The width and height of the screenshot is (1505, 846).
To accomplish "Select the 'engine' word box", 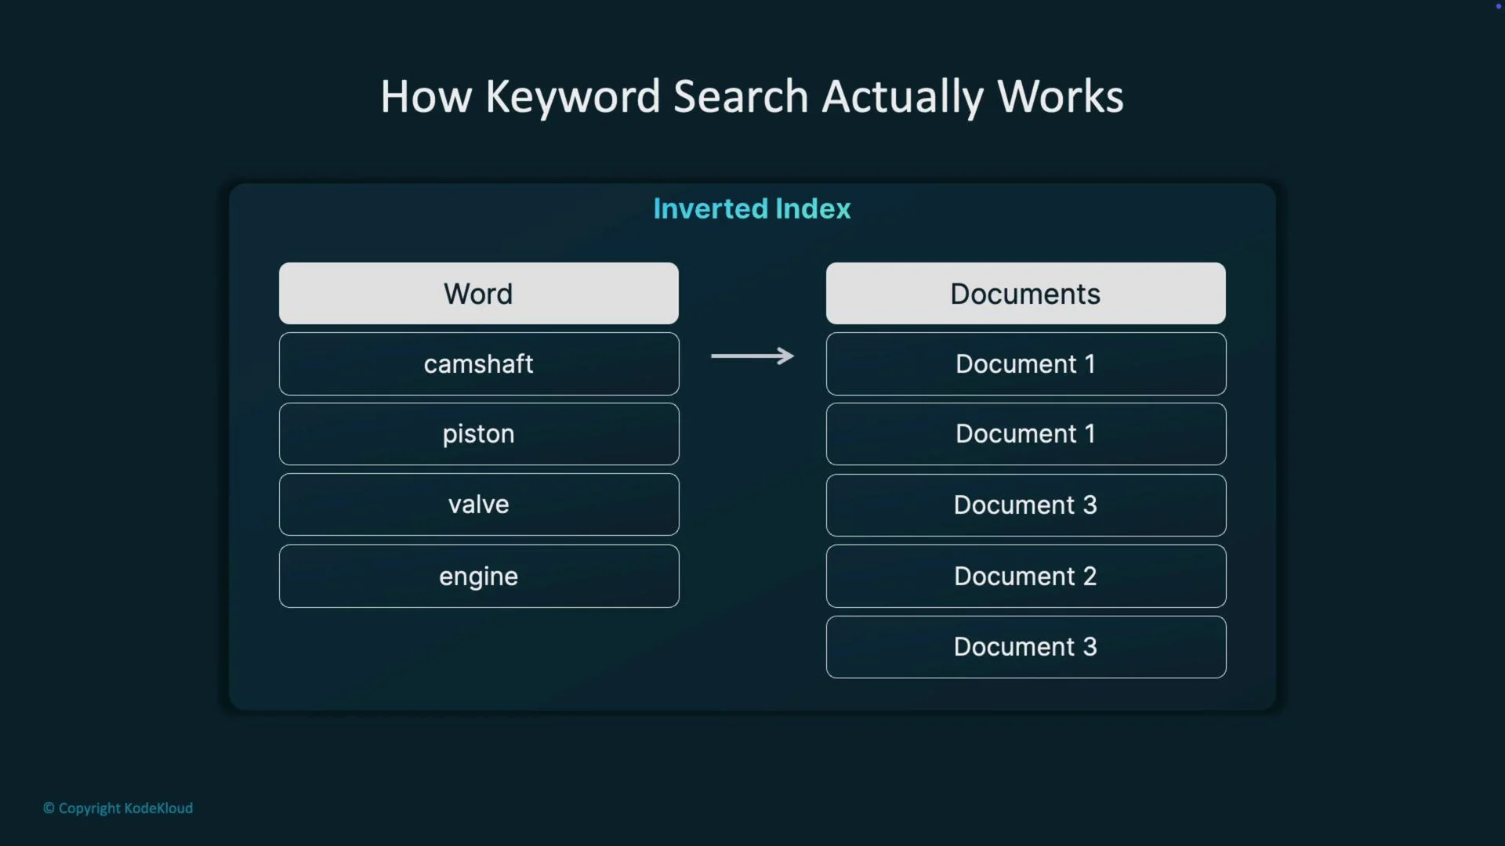I will [479, 576].
